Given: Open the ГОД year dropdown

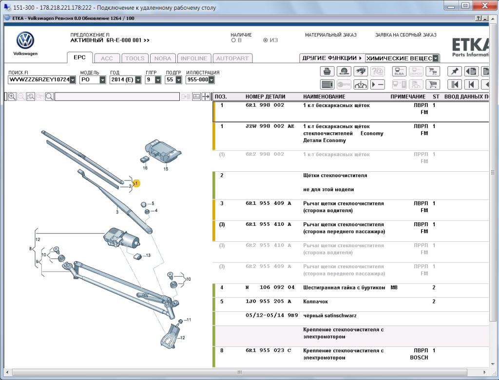Looking at the screenshot, I should 138,80.
